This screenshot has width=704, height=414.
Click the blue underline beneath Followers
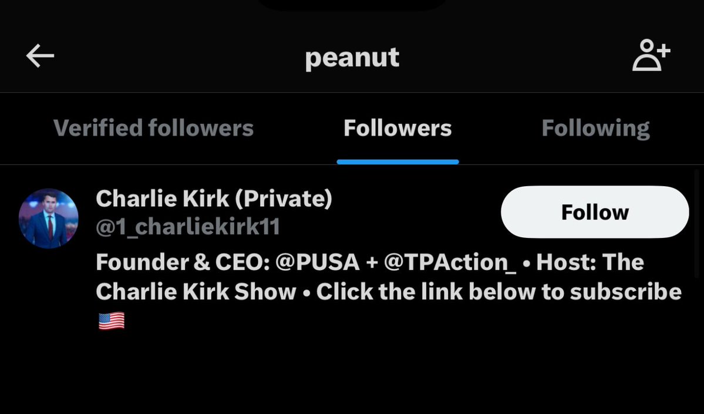398,161
